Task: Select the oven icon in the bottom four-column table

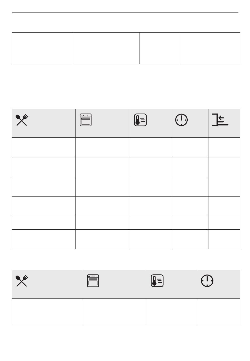Action: tap(93, 281)
